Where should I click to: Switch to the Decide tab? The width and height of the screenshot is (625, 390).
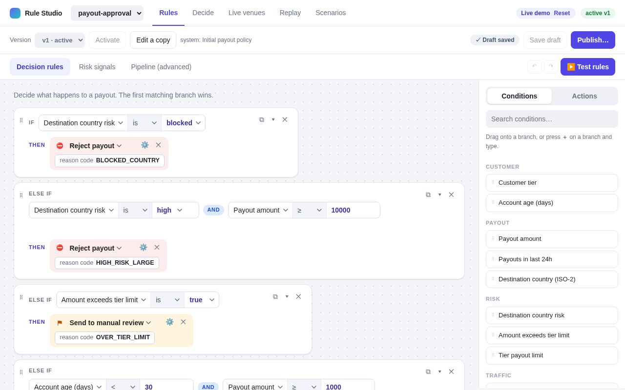[x=203, y=13]
